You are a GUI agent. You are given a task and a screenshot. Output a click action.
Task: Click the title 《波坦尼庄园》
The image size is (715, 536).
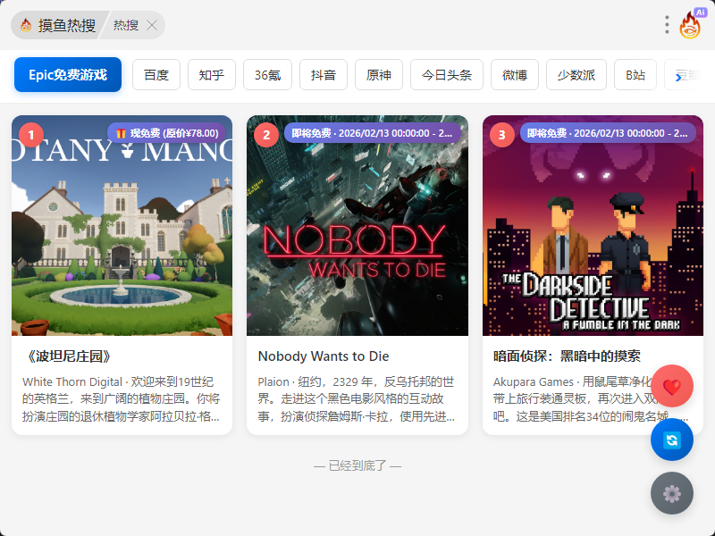pyautogui.click(x=69, y=356)
